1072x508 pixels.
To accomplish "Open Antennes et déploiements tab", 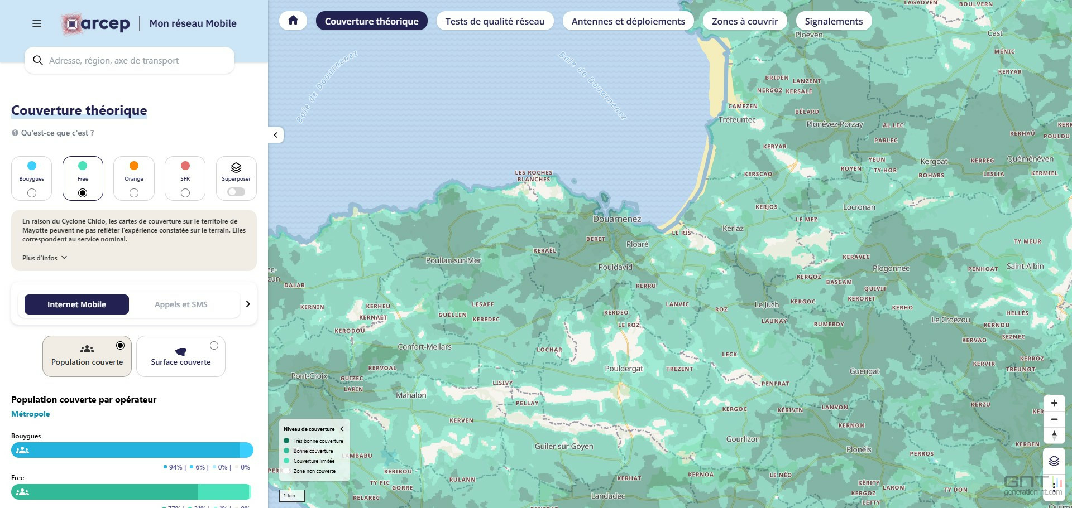I will coord(628,21).
